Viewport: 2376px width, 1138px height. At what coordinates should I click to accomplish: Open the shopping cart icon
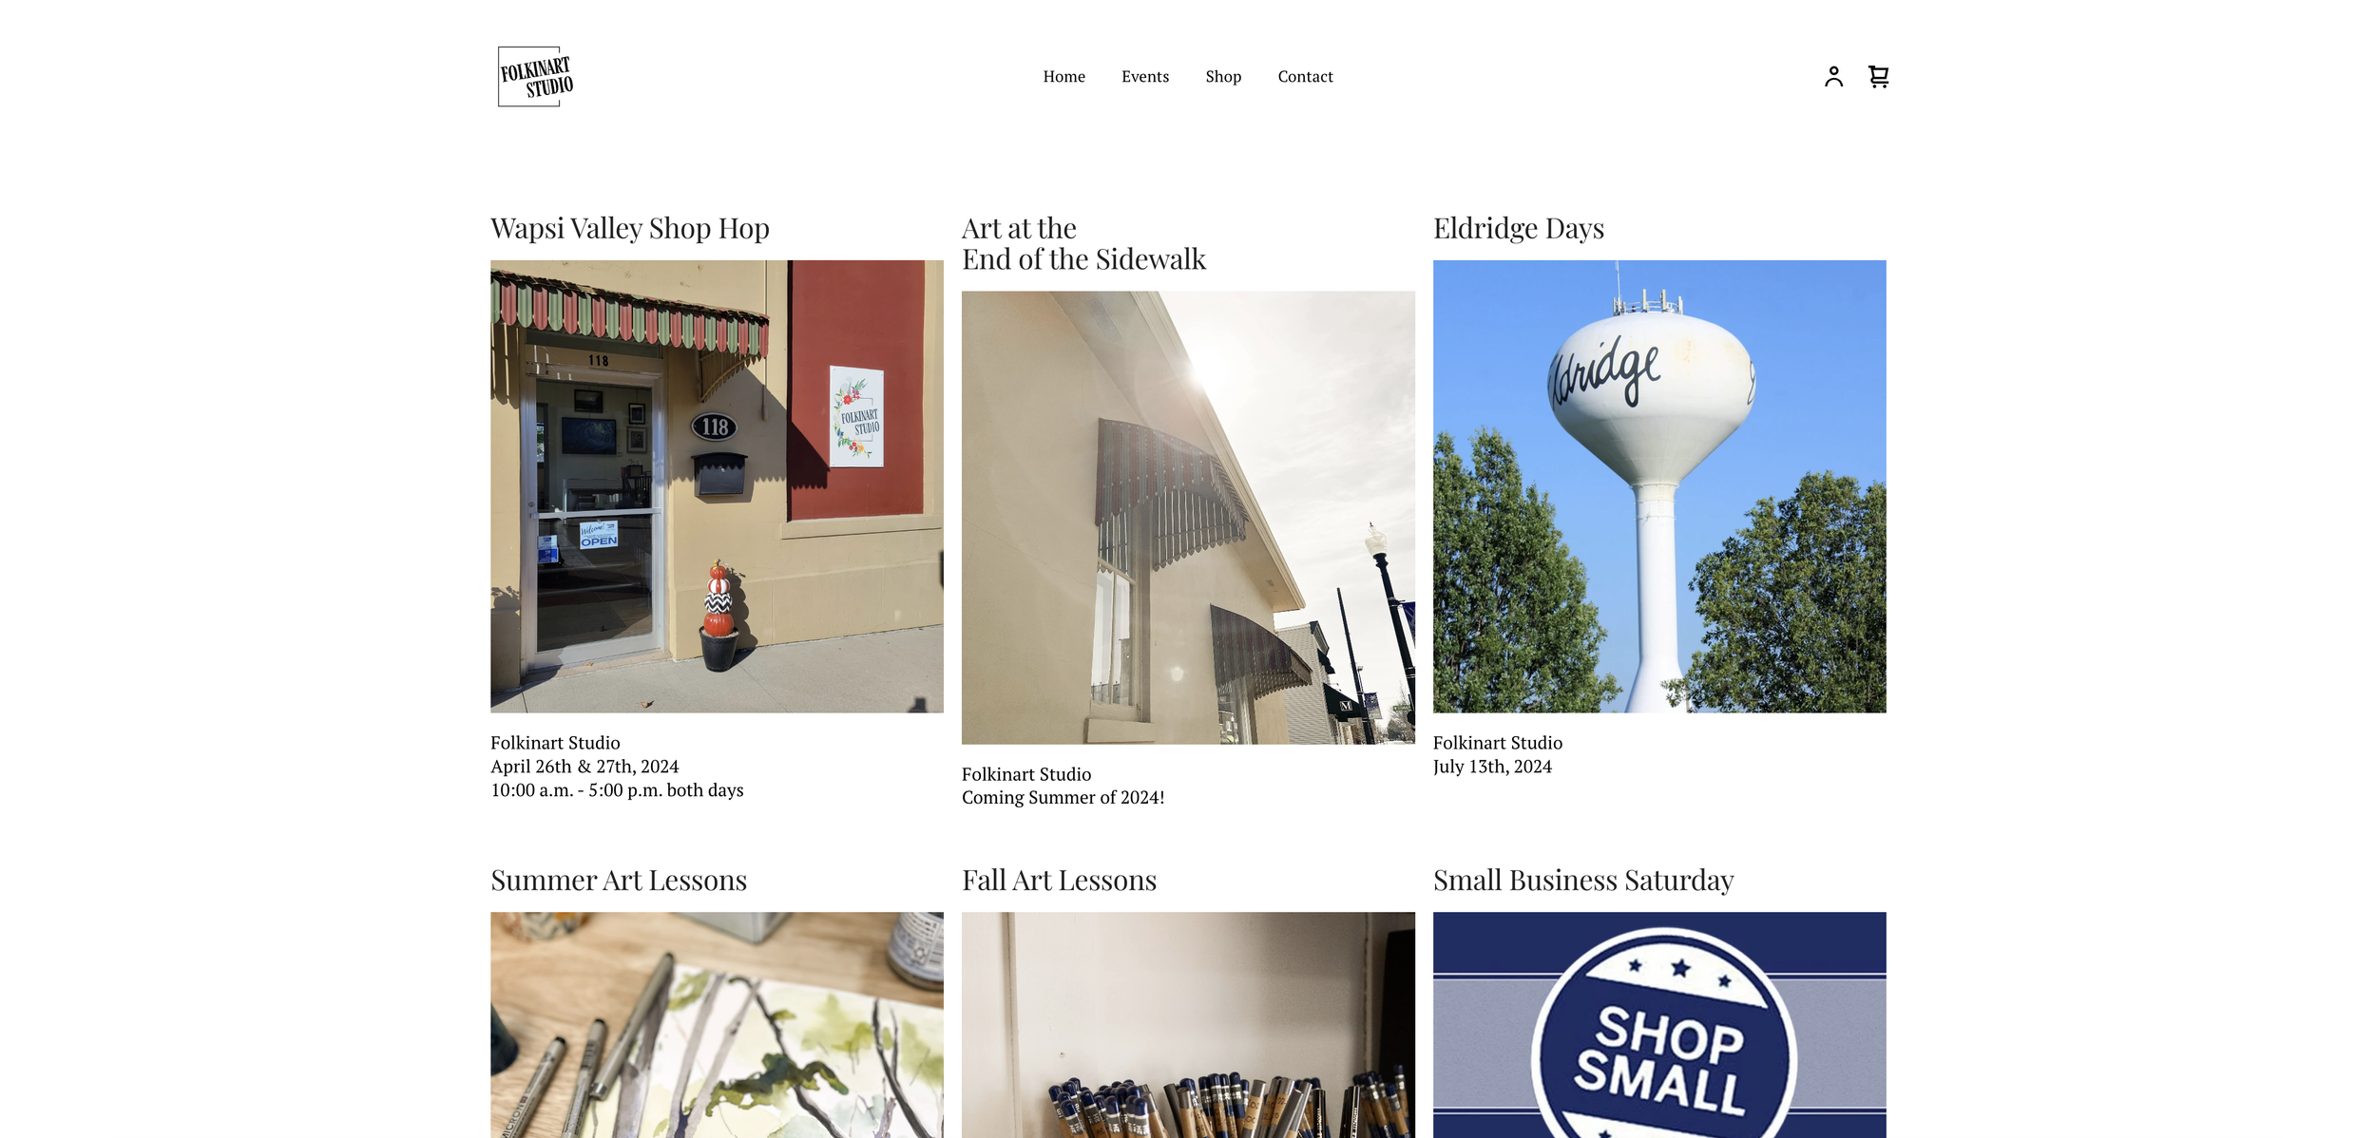(x=1878, y=76)
